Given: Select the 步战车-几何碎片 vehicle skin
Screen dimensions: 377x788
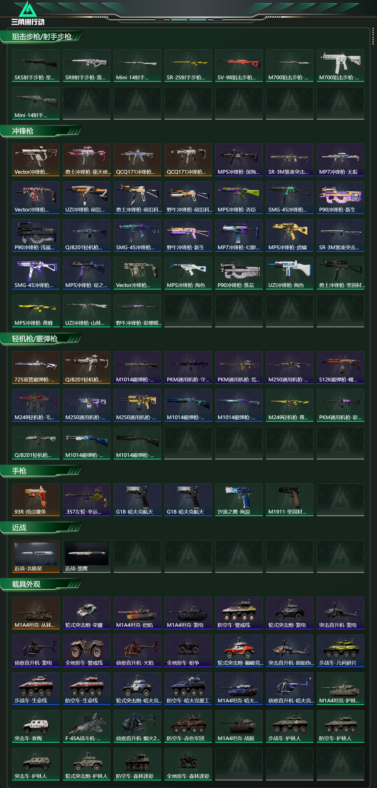Looking at the screenshot, I should pyautogui.click(x=340, y=651).
